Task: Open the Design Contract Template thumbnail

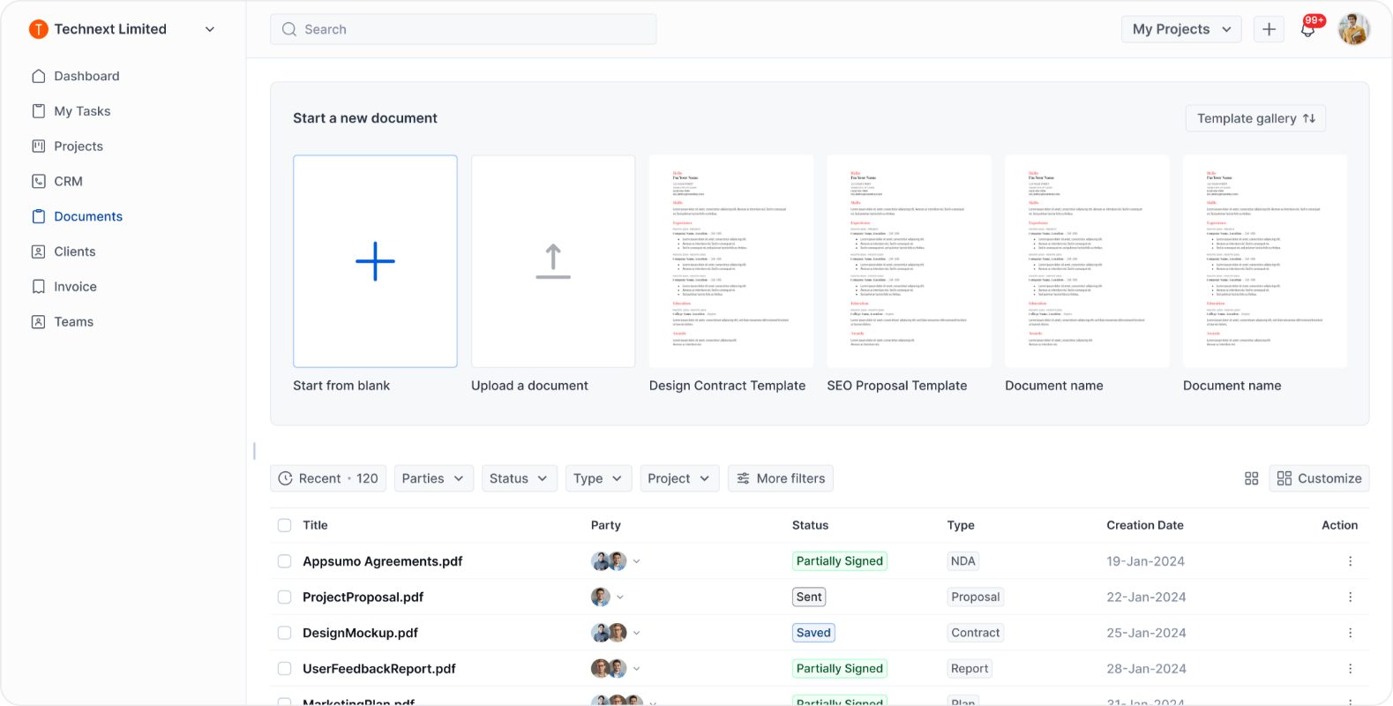Action: pos(730,261)
